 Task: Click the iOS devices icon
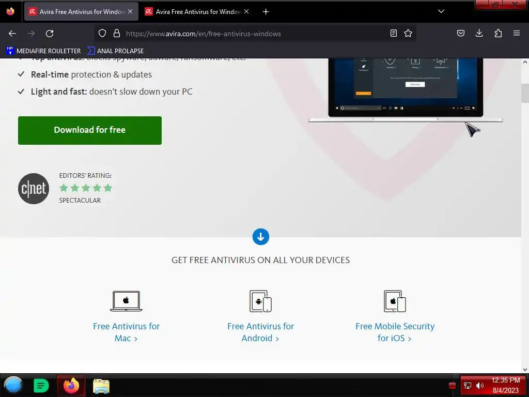[x=395, y=301]
